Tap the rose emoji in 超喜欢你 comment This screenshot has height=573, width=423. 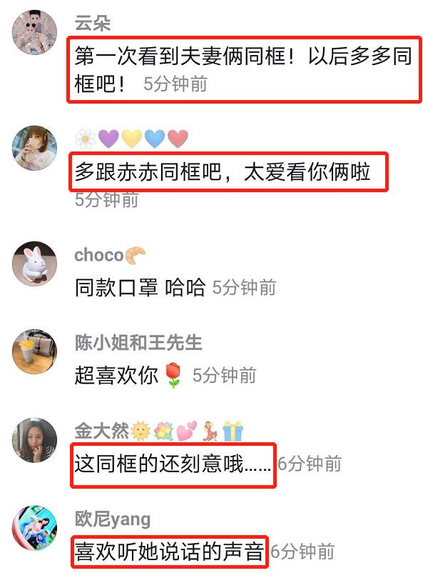click(174, 375)
